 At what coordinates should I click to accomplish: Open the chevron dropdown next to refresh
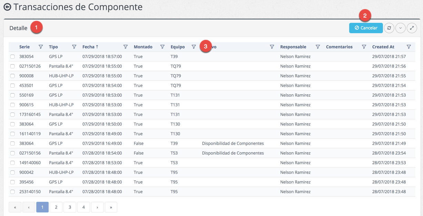pos(401,28)
